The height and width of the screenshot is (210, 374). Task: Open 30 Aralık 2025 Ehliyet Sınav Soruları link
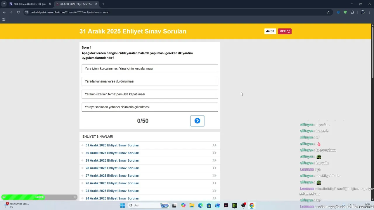(x=112, y=153)
